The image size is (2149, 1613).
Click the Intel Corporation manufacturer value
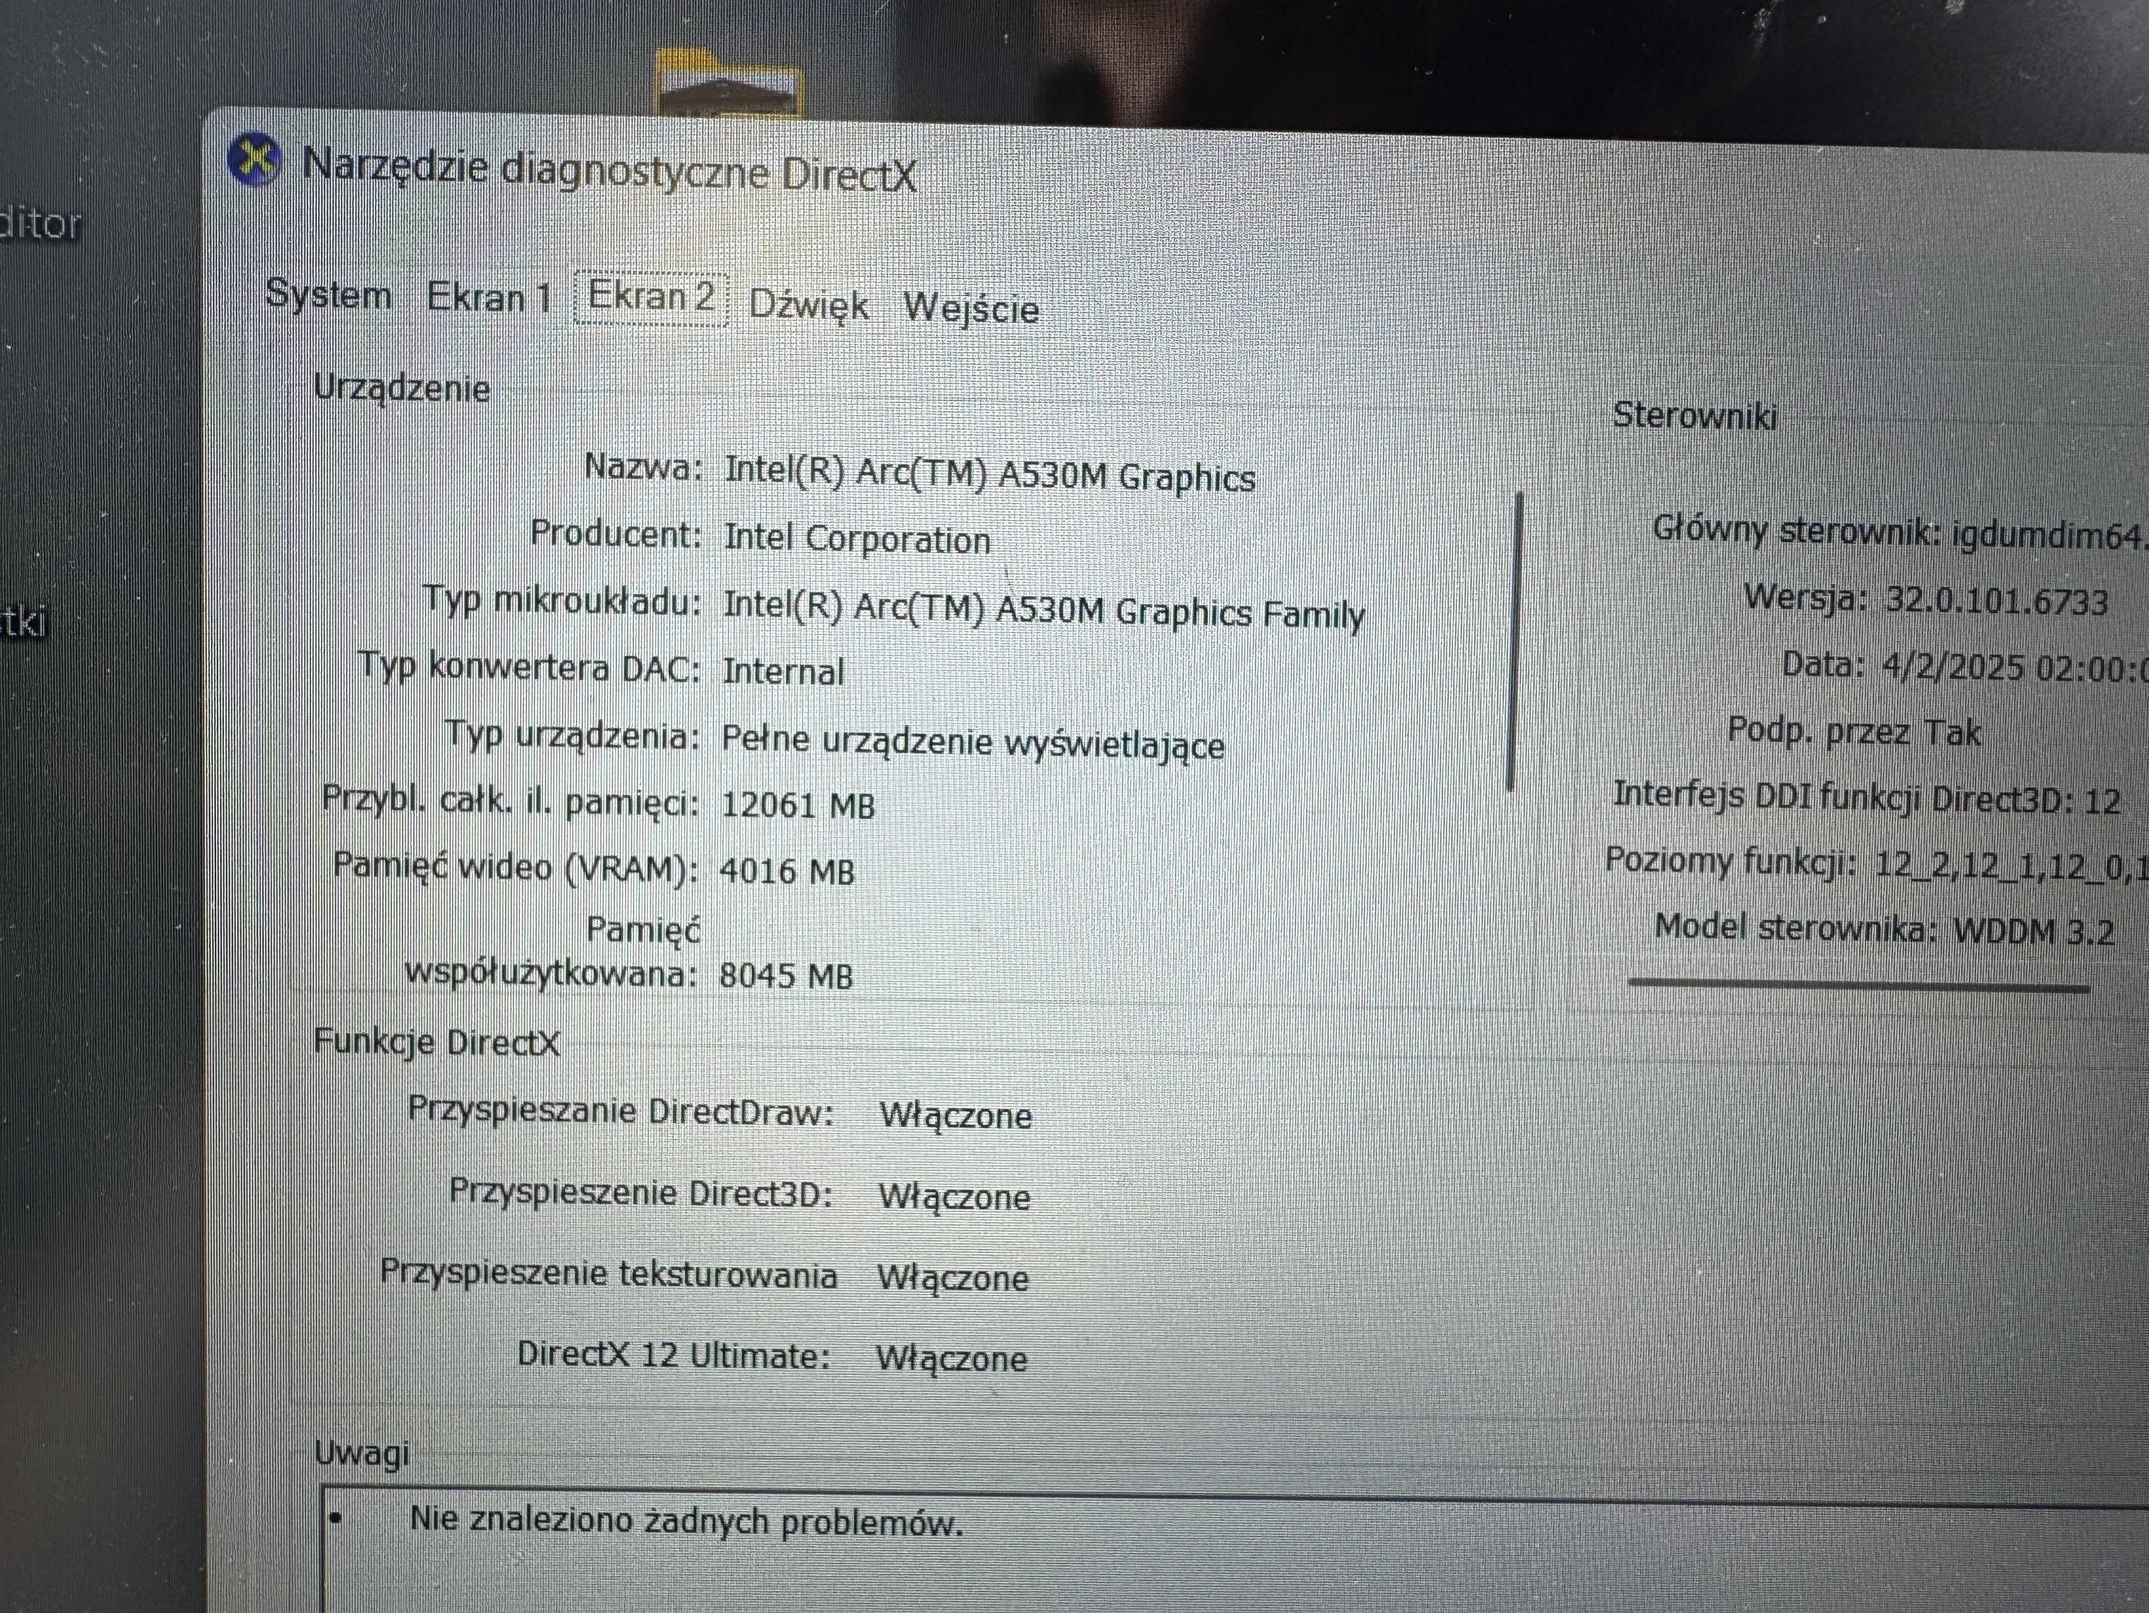(x=857, y=538)
